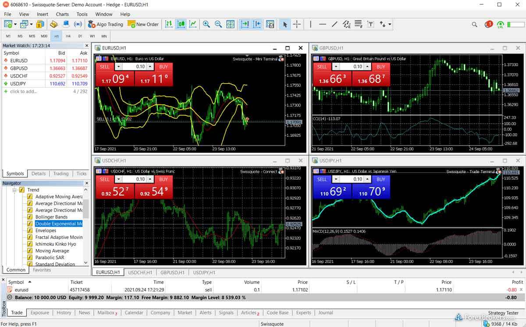Switch to the History tab in Toolbox

click(x=64, y=313)
